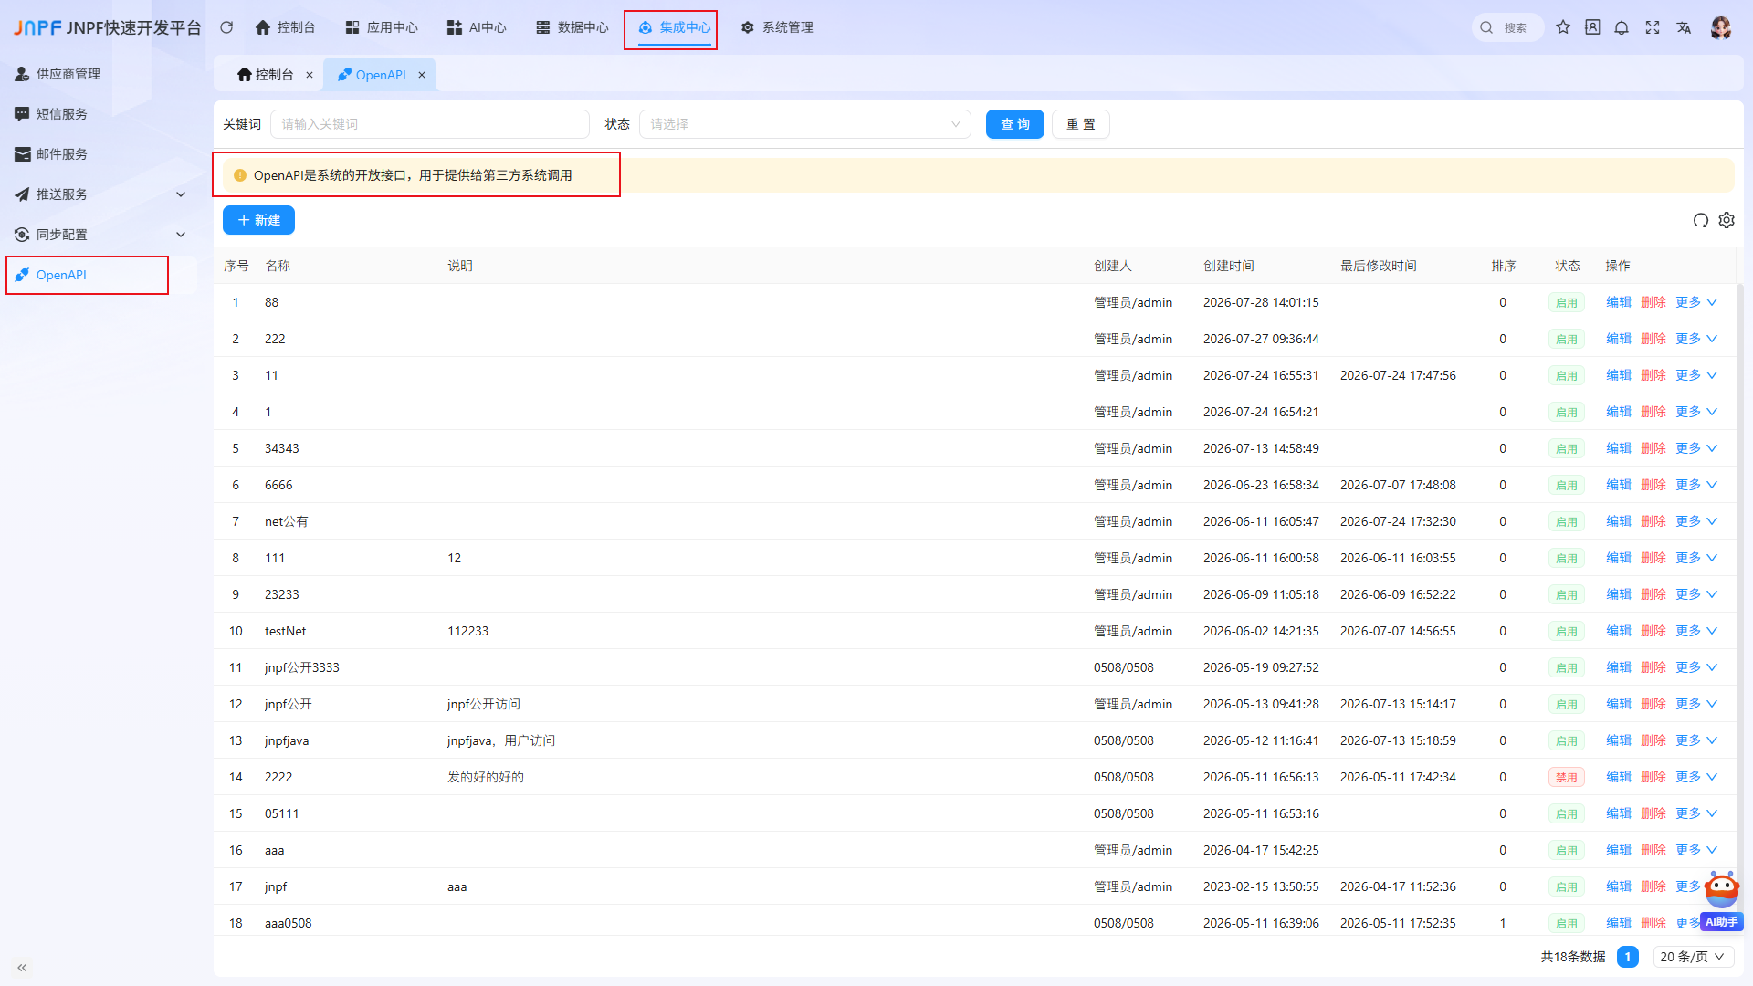Open the AI assistant robot
Screen dimensions: 1753x986
(1722, 899)
